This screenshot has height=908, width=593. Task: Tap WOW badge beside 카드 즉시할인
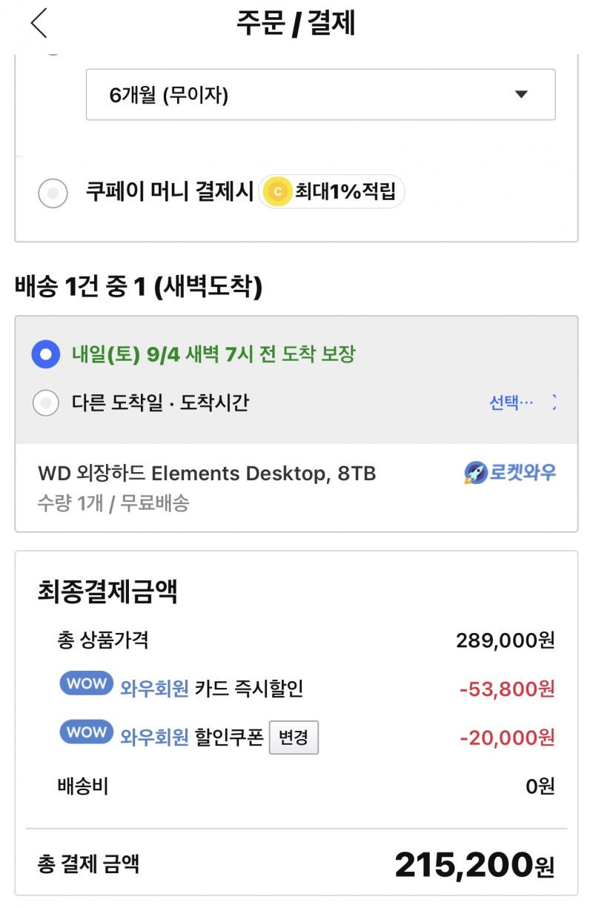click(x=86, y=685)
